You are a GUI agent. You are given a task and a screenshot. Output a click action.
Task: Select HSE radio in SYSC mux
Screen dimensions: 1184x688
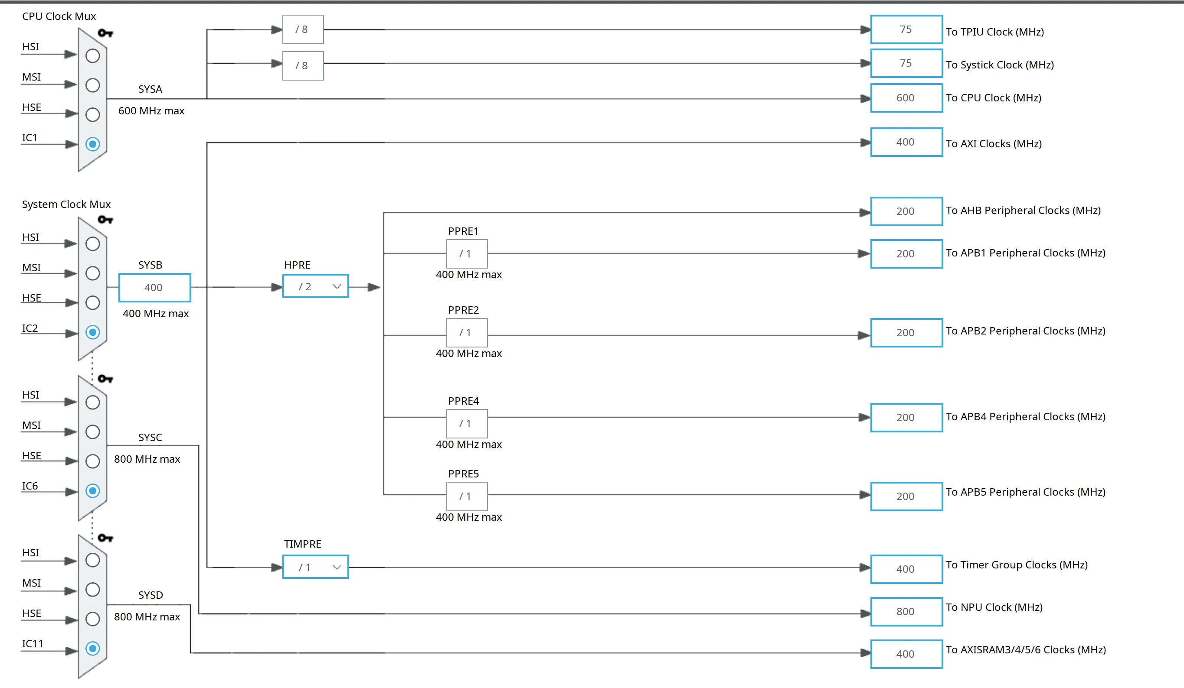[x=92, y=461]
